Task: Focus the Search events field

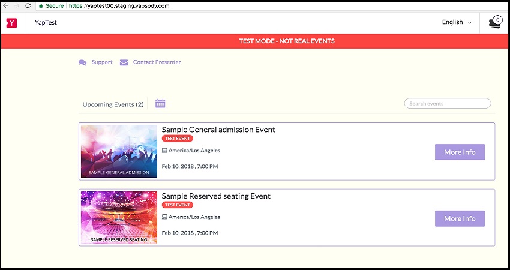Action: [448, 103]
